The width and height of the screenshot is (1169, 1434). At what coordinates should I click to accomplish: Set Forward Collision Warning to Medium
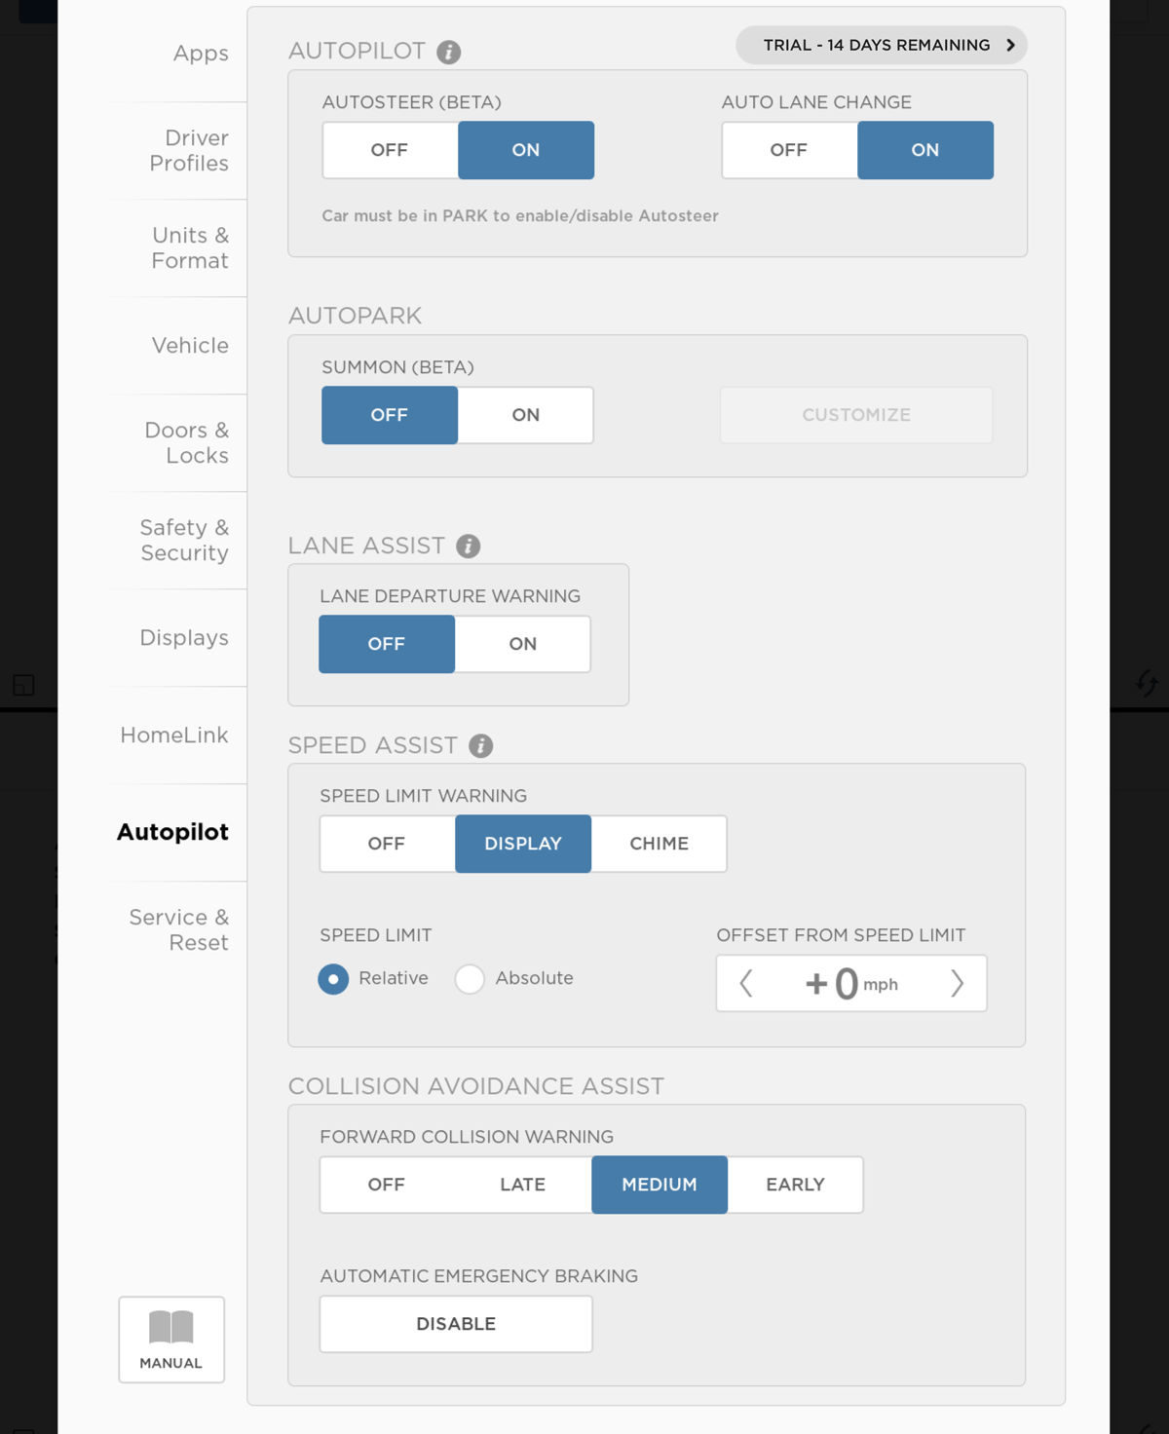660,1185
